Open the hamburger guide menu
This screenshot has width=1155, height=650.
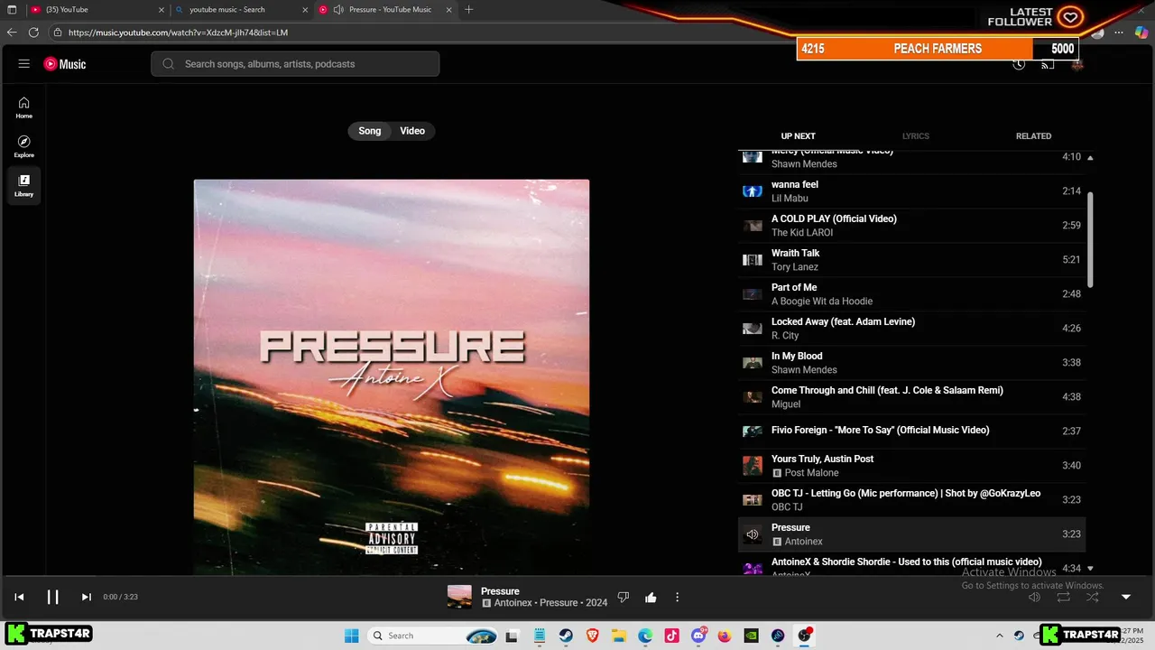coord(24,64)
